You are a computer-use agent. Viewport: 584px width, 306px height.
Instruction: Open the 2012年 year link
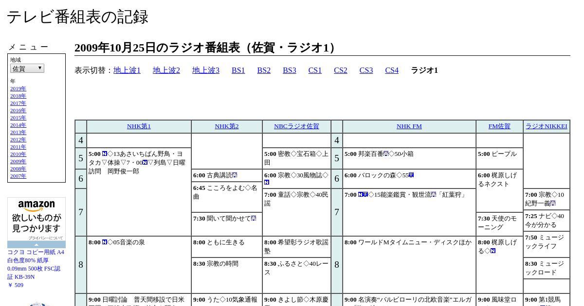coord(18,139)
